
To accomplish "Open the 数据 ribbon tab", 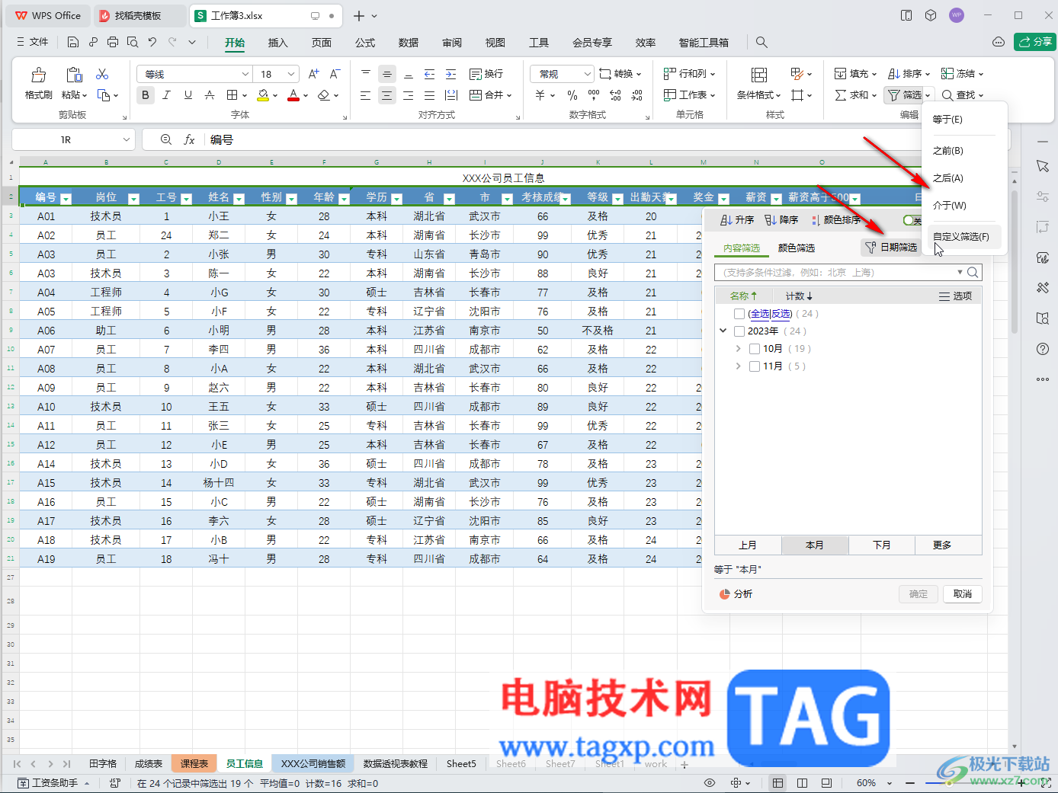I will click(x=409, y=43).
